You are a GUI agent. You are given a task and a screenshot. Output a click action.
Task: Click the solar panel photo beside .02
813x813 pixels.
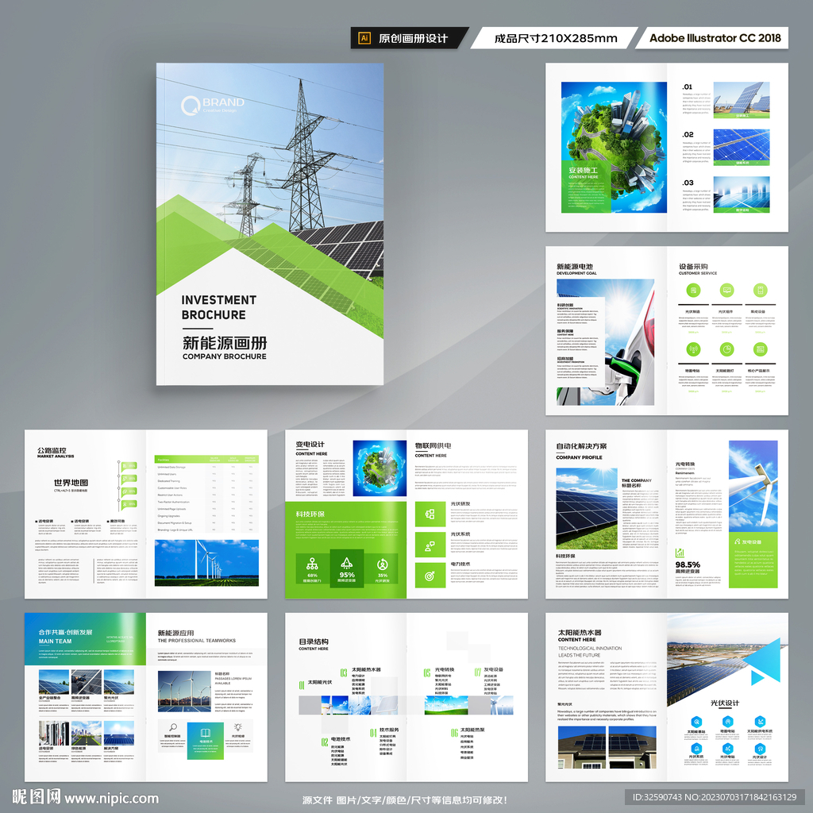pos(742,147)
